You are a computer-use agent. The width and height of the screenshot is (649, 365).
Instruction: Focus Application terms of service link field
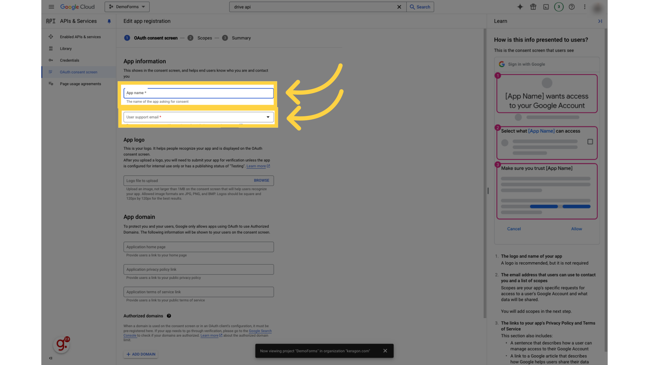coord(199,292)
